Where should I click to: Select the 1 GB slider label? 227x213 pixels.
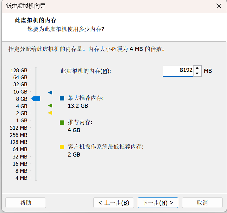(22, 120)
